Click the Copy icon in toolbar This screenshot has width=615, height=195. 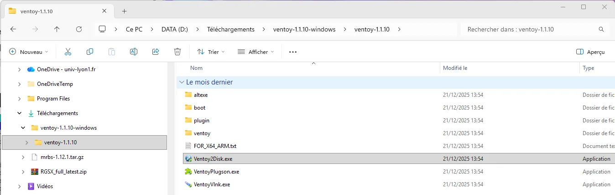pyautogui.click(x=90, y=52)
